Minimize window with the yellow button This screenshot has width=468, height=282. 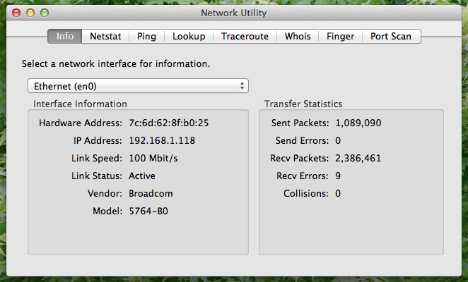coord(30,13)
